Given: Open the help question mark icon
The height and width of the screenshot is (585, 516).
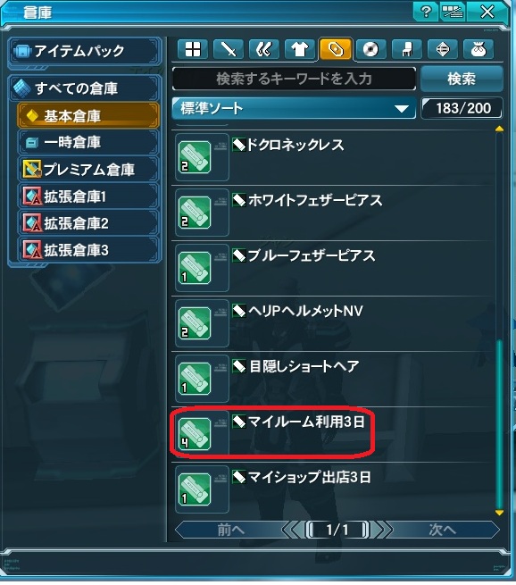Looking at the screenshot, I should point(426,12).
